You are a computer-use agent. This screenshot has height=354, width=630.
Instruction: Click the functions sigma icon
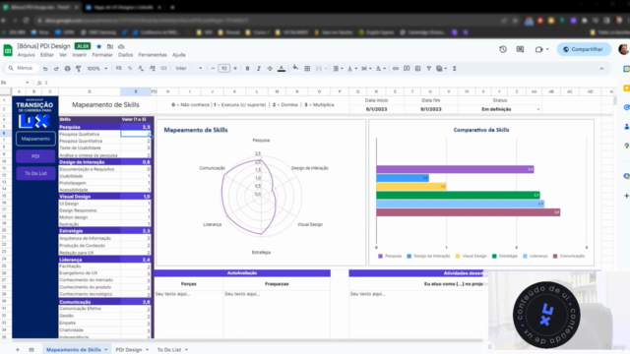click(x=455, y=69)
